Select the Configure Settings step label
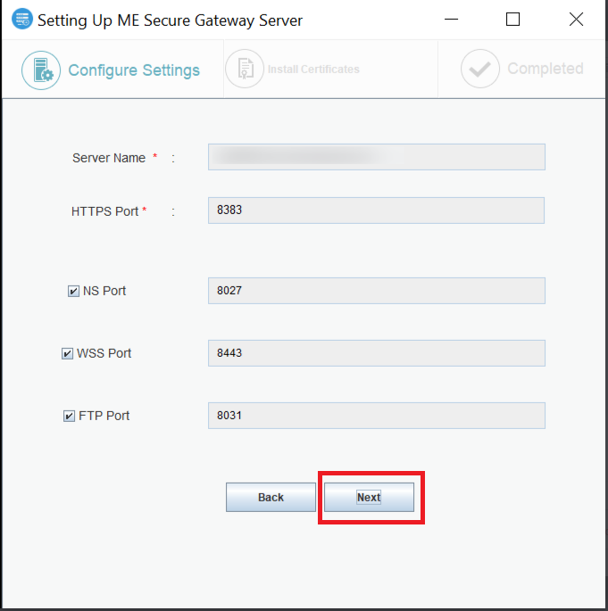This screenshot has width=608, height=611. [x=134, y=70]
